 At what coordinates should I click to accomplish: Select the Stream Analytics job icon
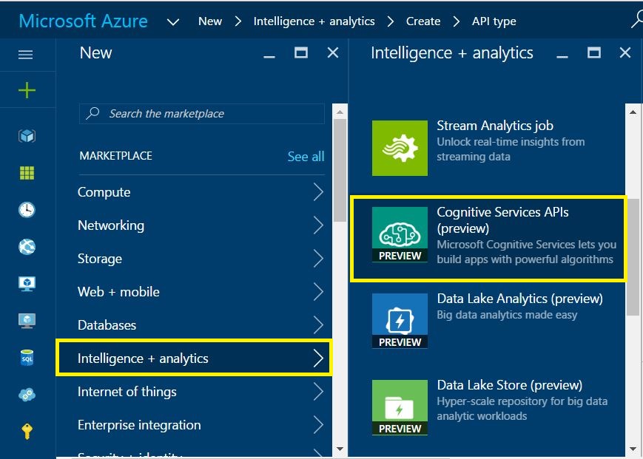pos(400,148)
